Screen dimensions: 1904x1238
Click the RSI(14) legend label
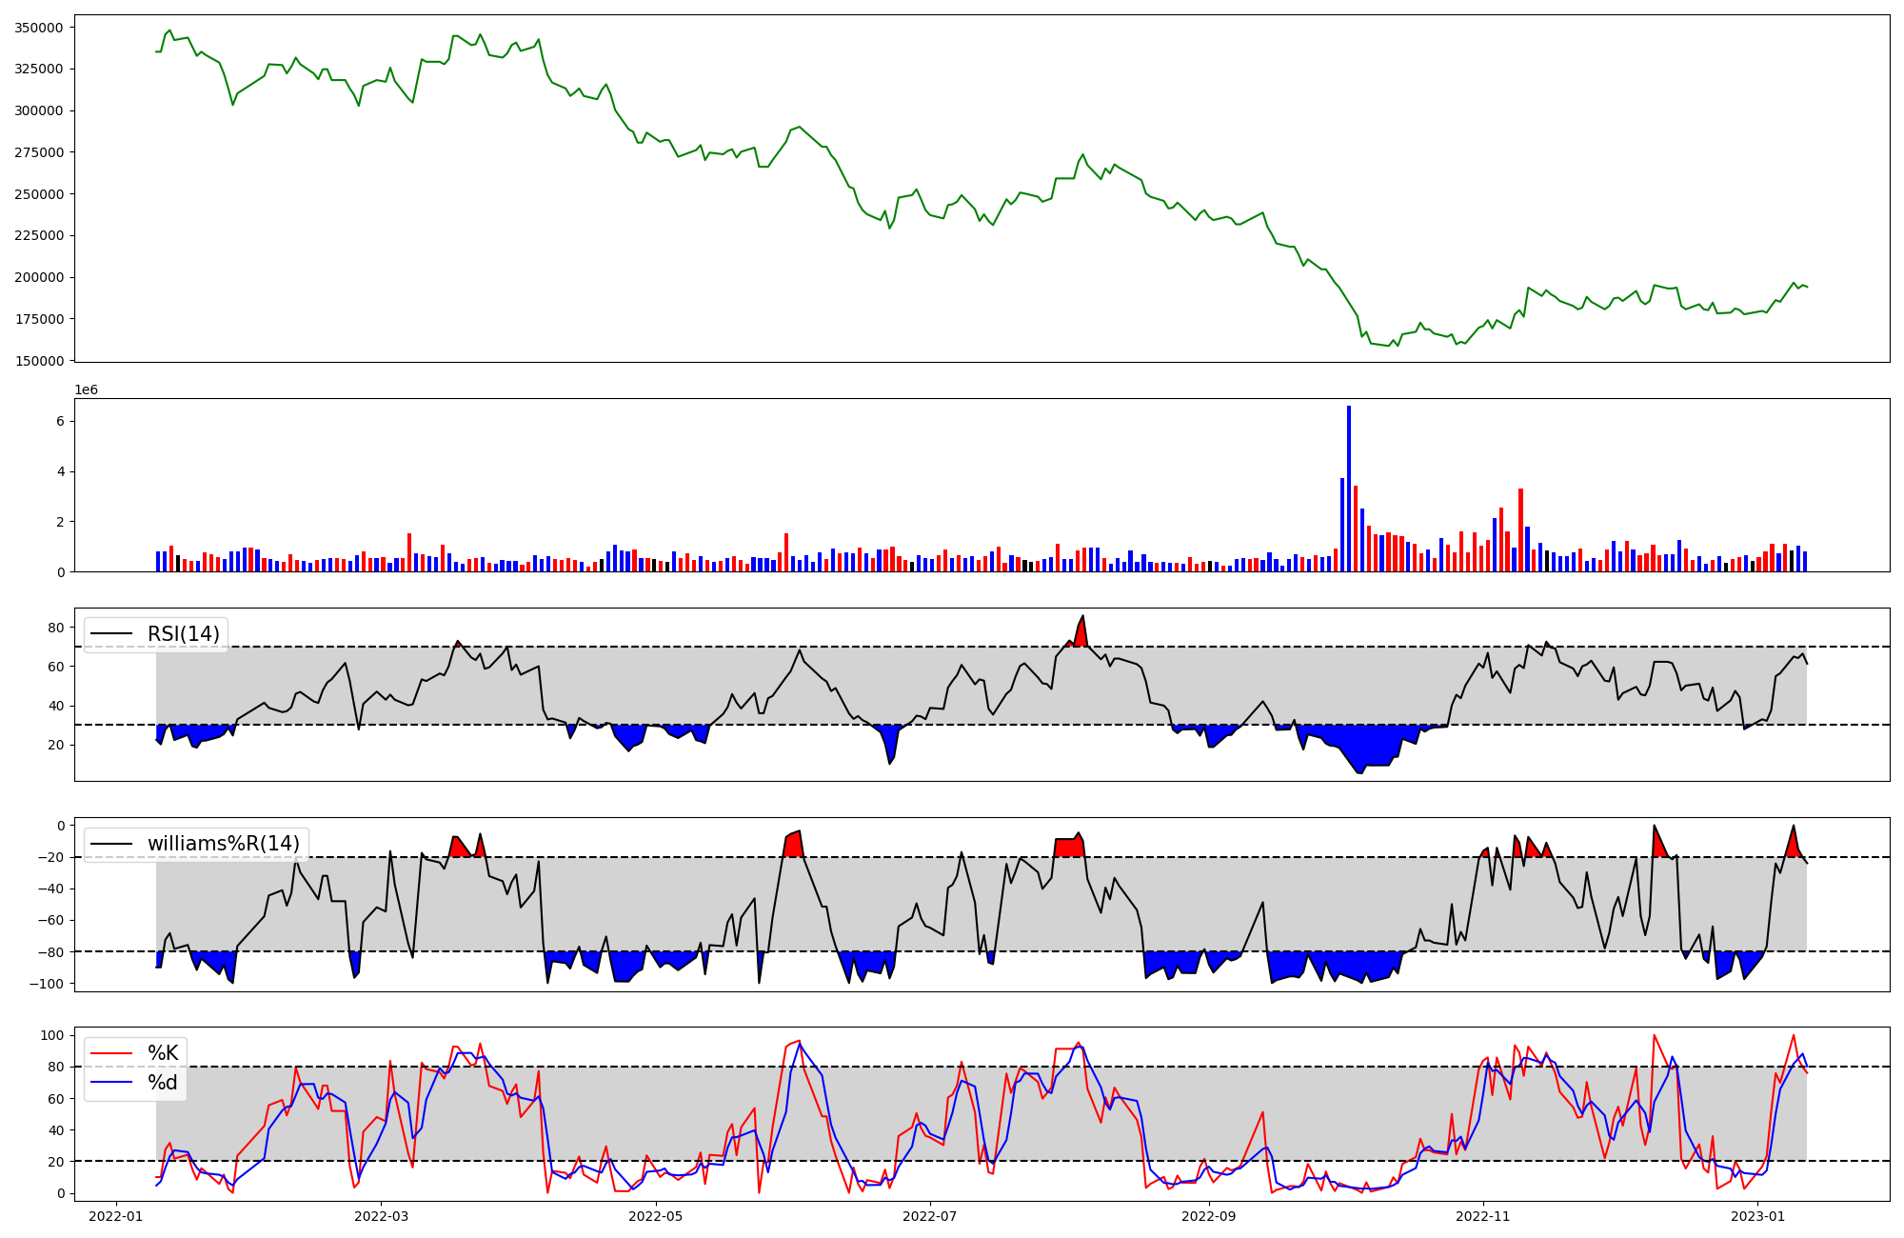point(183,634)
